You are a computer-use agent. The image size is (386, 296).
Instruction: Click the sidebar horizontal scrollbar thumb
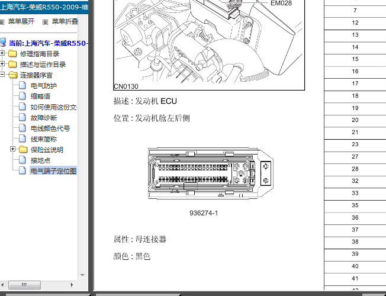pyautogui.click(x=24, y=285)
